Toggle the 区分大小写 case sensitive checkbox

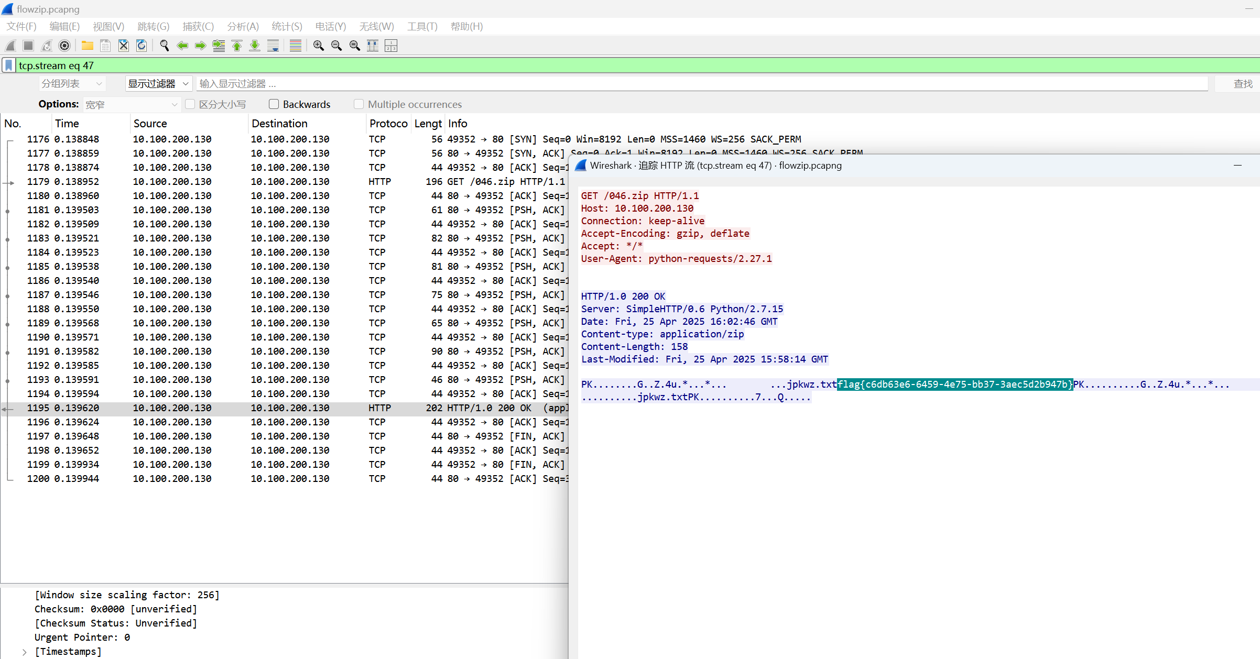coord(190,104)
